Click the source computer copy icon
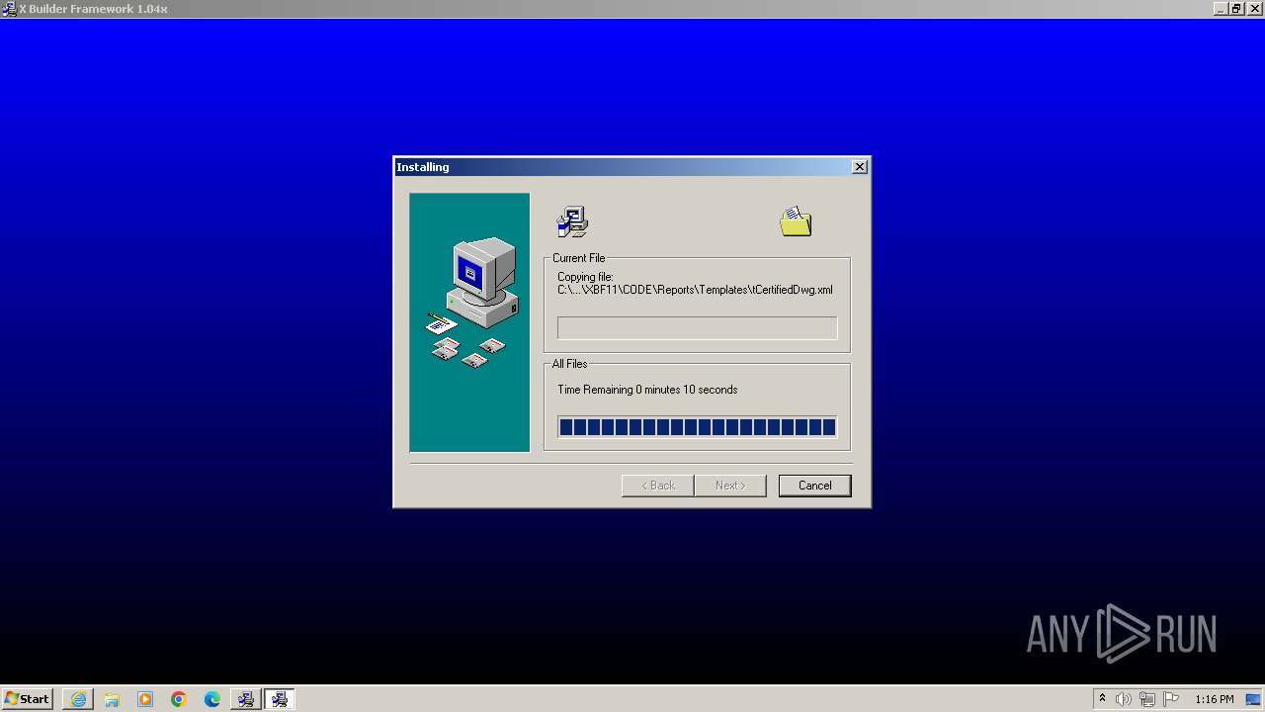 click(x=572, y=222)
